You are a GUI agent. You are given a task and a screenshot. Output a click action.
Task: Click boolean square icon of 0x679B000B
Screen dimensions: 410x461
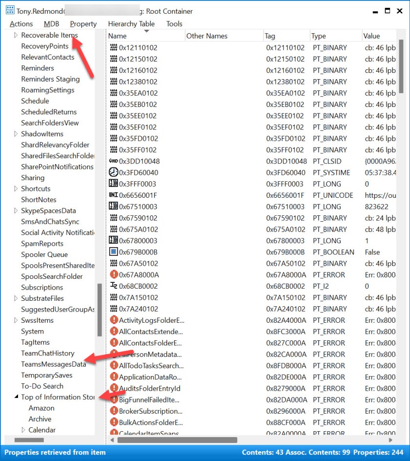(x=113, y=252)
